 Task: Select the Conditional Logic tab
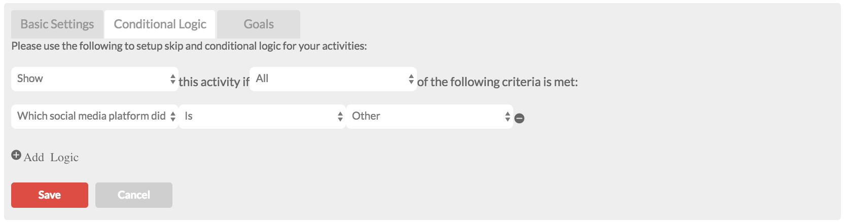(160, 24)
